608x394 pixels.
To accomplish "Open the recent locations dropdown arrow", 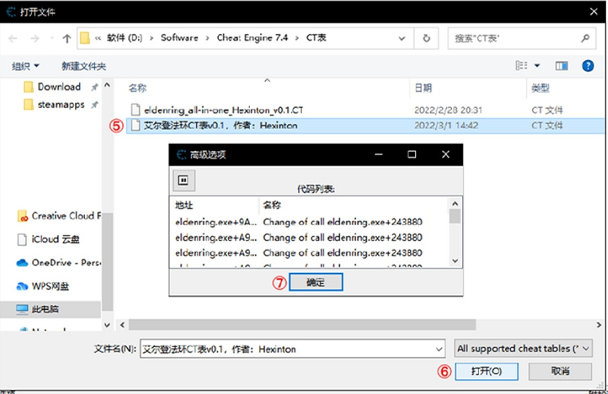I will click(x=51, y=38).
